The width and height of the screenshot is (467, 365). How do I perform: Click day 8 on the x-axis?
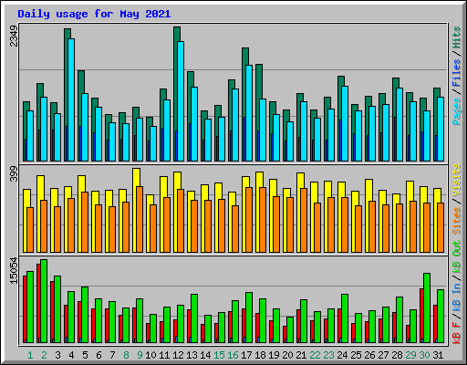click(x=126, y=355)
